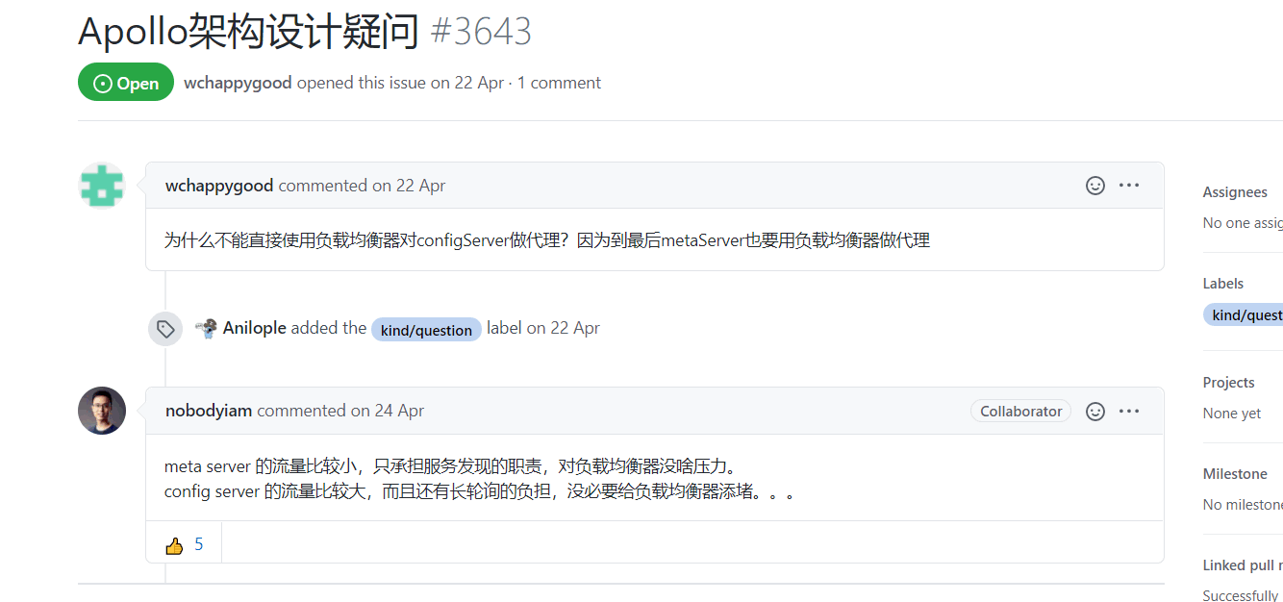Expand the Milestone sidebar section
This screenshot has height=602, width=1283.
(1235, 474)
